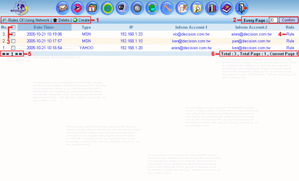Image resolution: width=299 pixels, height=181 pixels.
Task: Open the orange wrench tools icon
Action: 167,8
